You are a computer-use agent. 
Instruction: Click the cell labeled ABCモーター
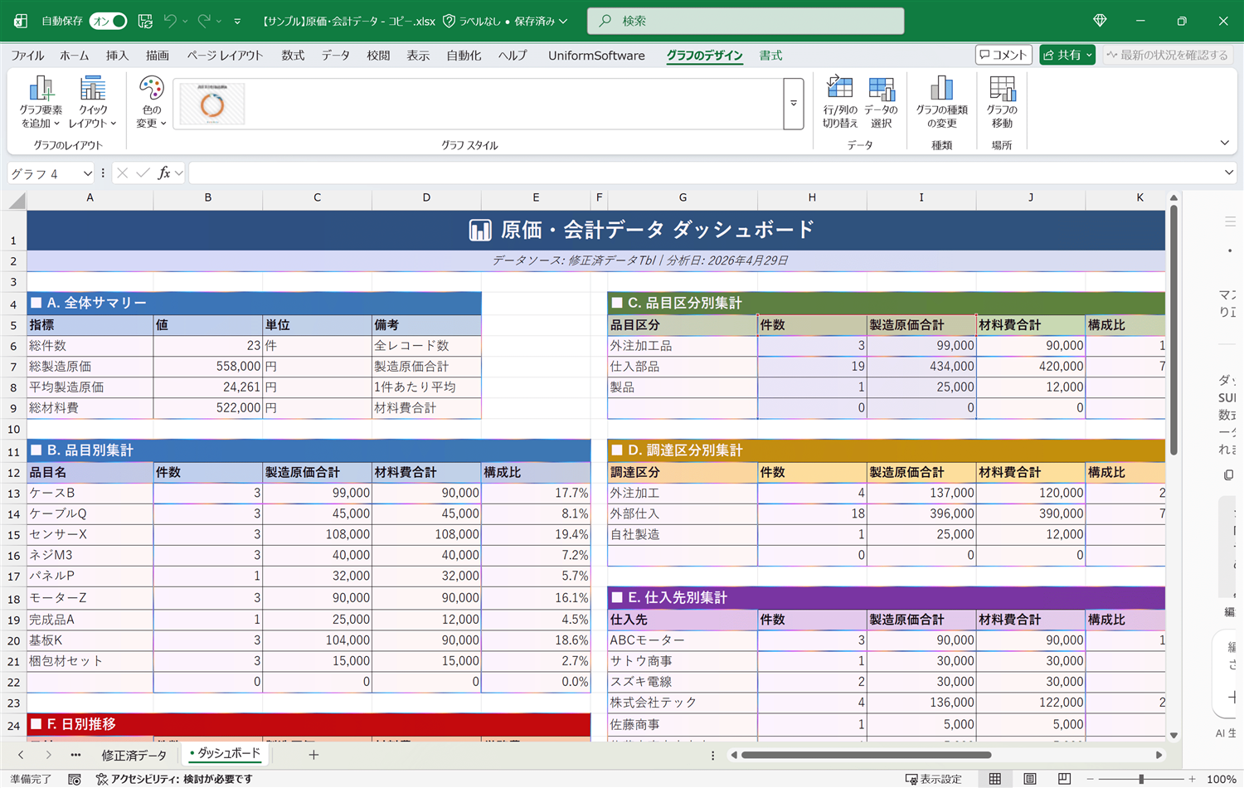tap(682, 640)
